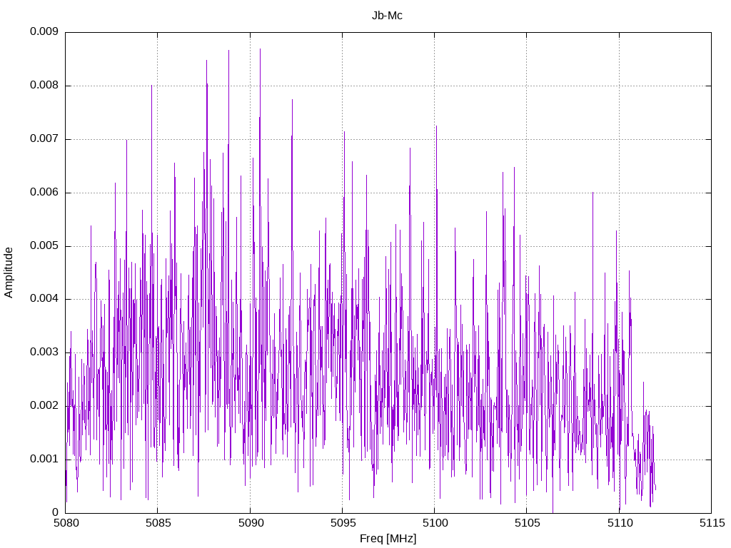The image size is (731, 548).
Task: Click the x-axis tick label 5100
Action: [x=435, y=523]
